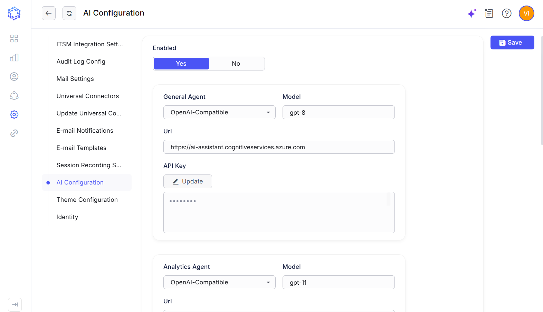Screen dimensions: 543x312
Task: Expand the sidebar with the arrow icon
Action: point(15,304)
